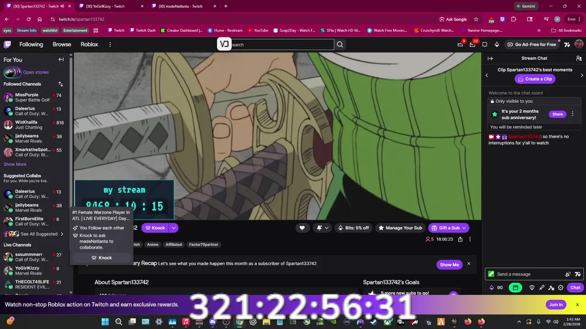
Task: Go to previous chat highlight card
Action: pyautogui.click(x=487, y=75)
